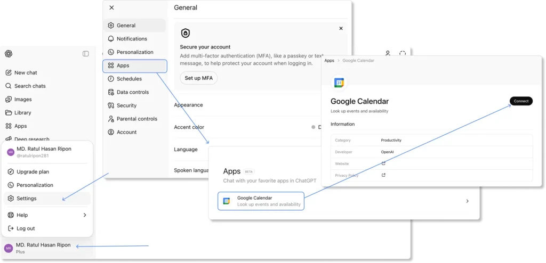This screenshot has height=263, width=546.
Task: Dismiss the Secure your account card
Action: coord(341,29)
